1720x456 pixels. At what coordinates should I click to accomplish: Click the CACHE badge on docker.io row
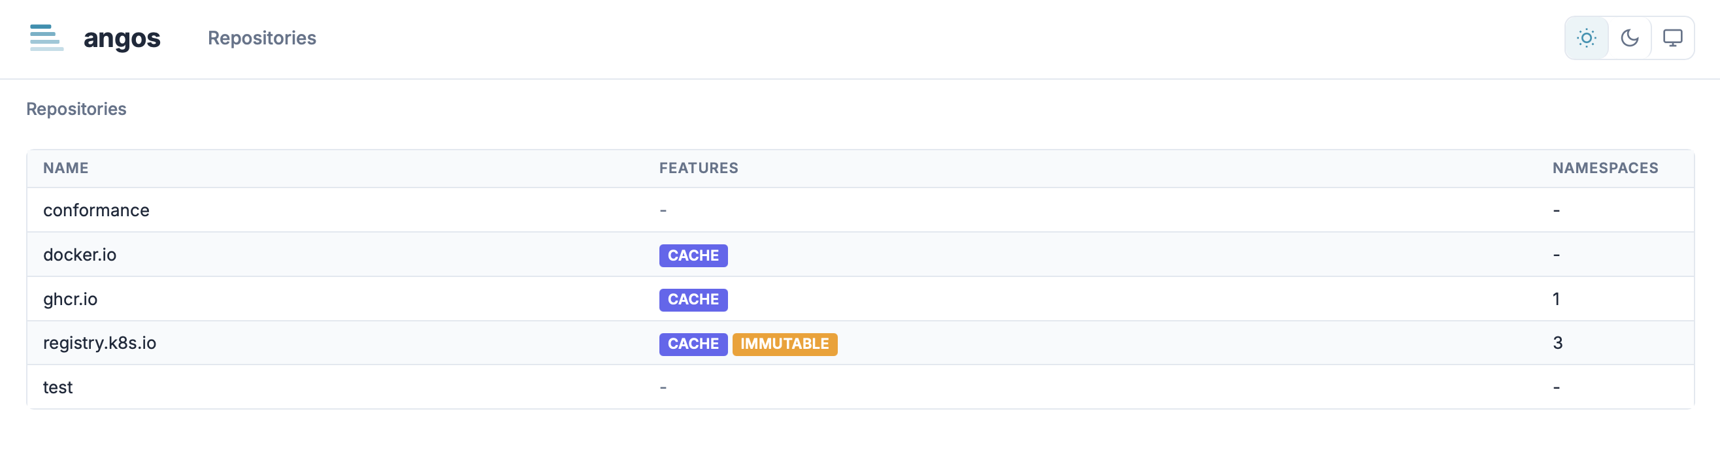click(x=693, y=255)
